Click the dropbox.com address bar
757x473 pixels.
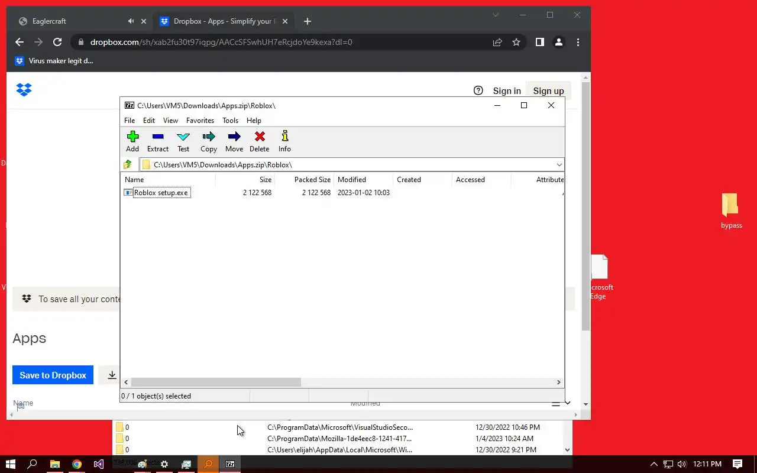284,42
